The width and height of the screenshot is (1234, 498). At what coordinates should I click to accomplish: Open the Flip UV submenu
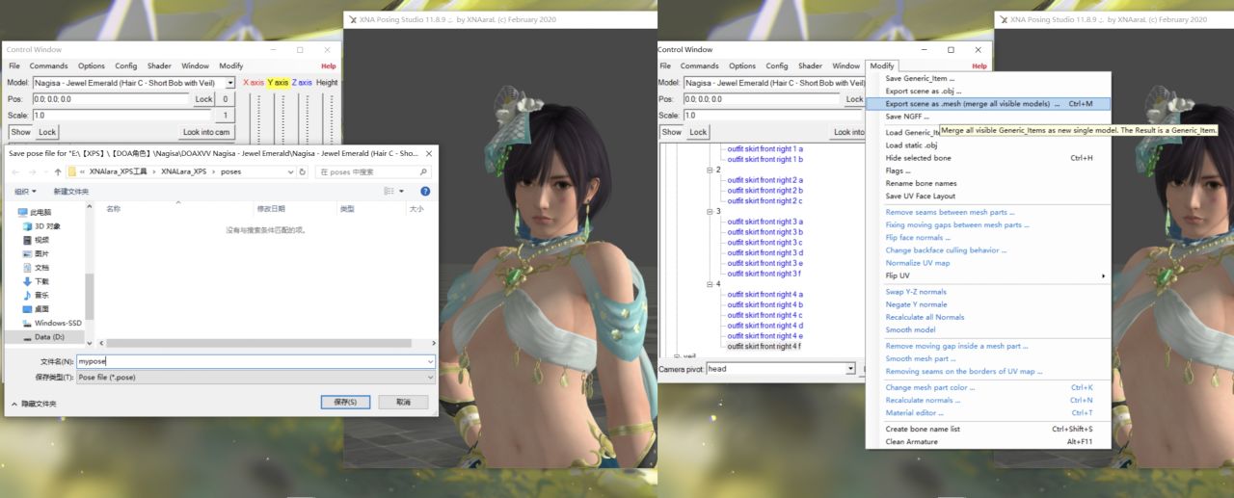tap(988, 275)
